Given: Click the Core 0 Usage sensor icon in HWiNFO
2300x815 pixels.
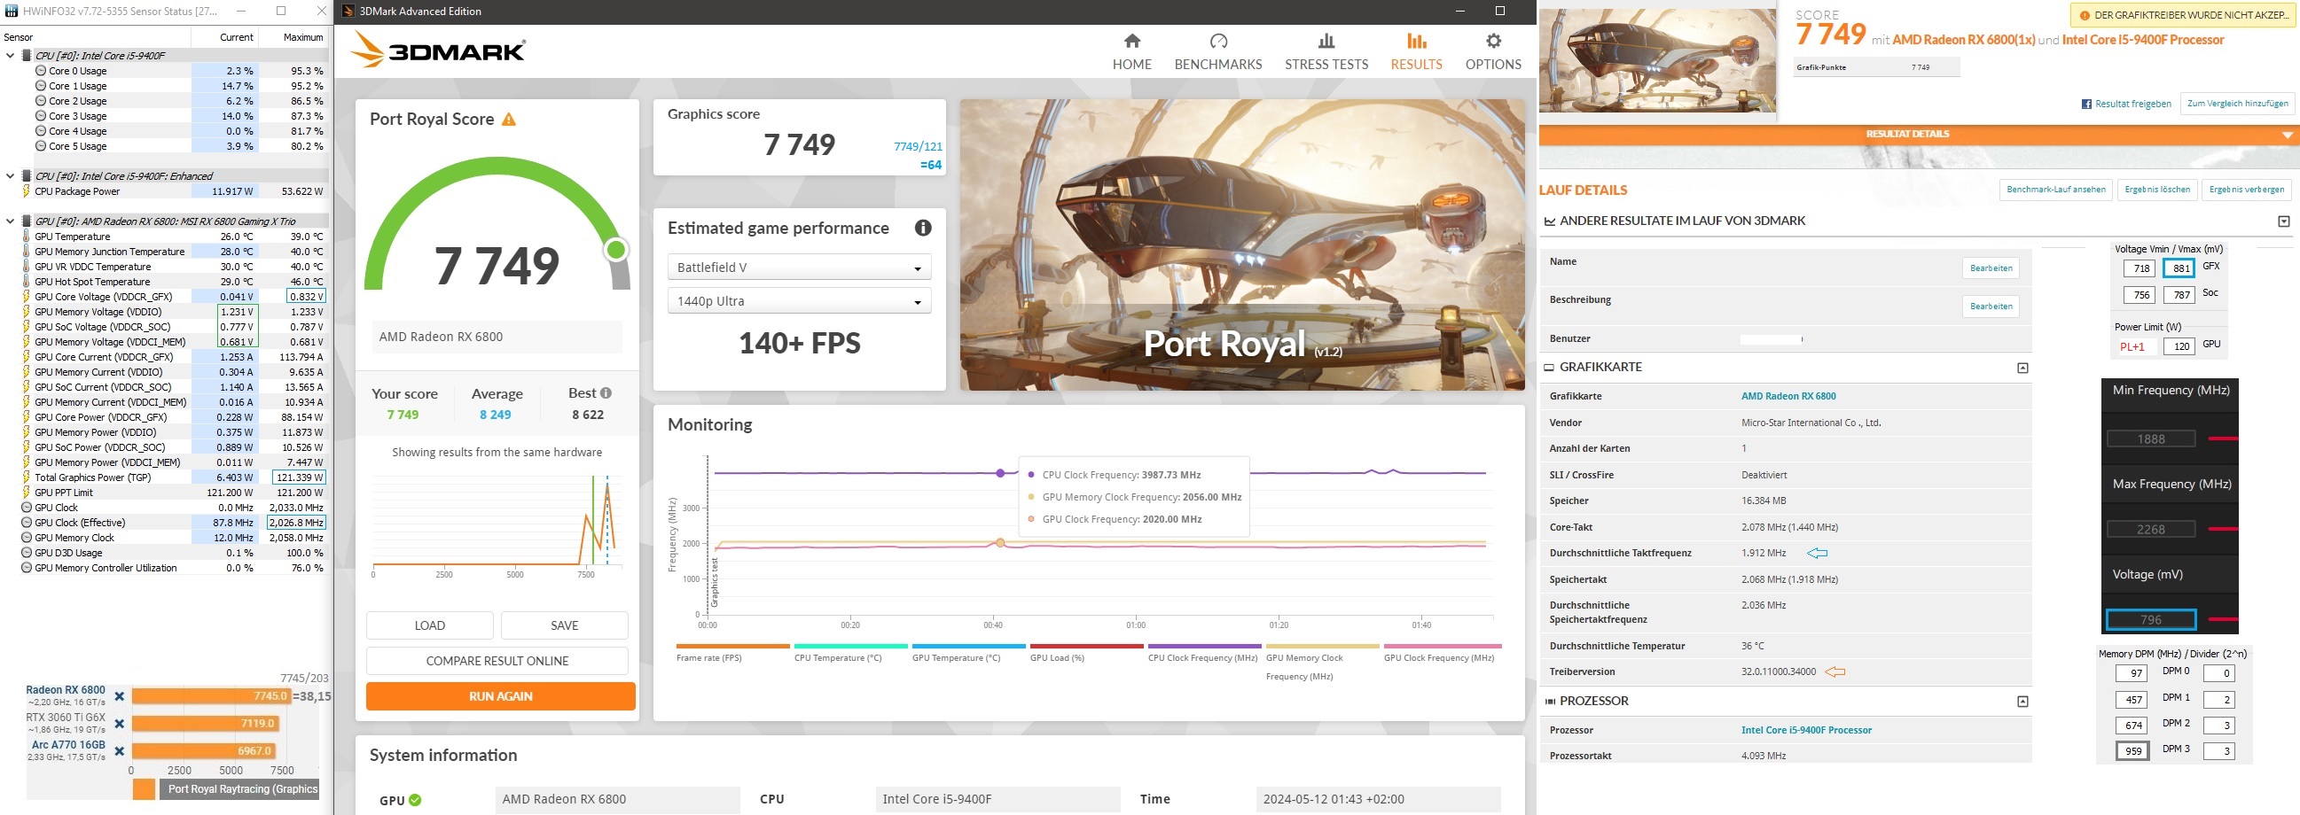Looking at the screenshot, I should [40, 72].
